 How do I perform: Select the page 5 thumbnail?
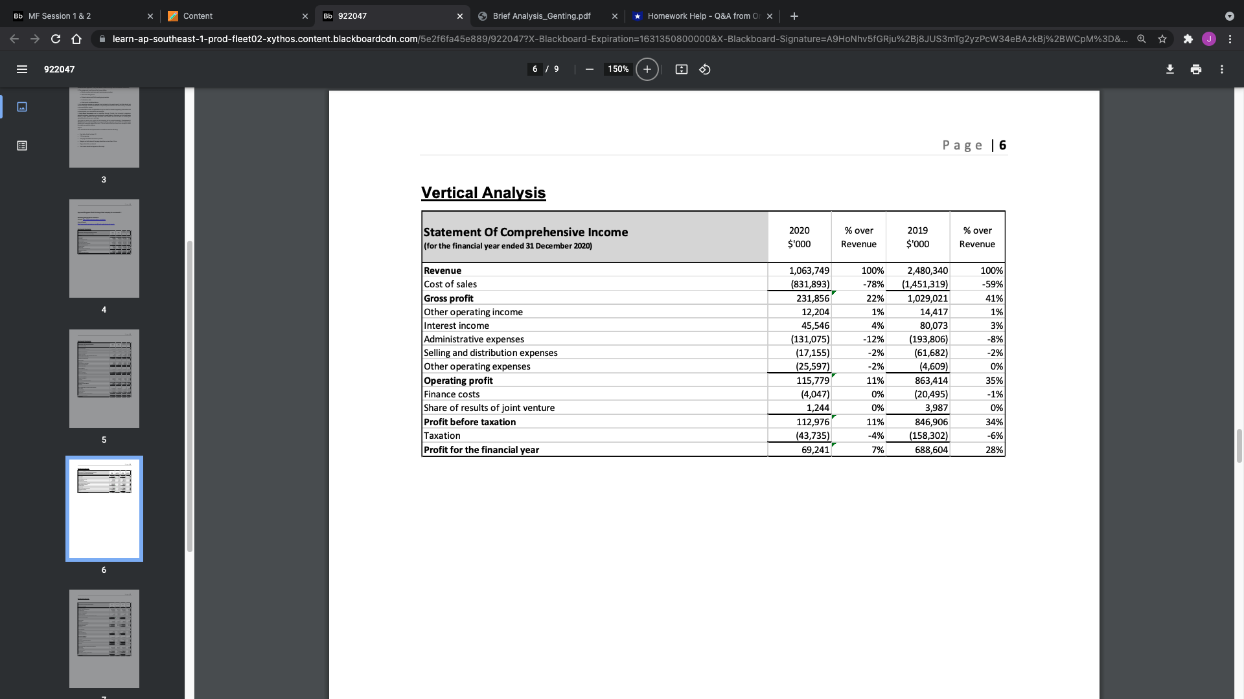coord(104,379)
